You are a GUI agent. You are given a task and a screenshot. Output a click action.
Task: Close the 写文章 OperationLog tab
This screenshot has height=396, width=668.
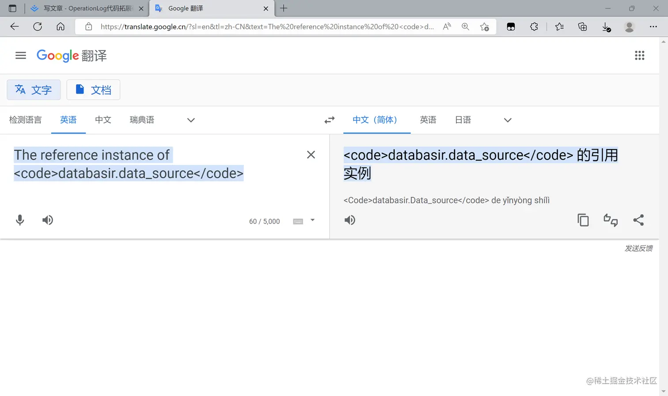coord(141,8)
